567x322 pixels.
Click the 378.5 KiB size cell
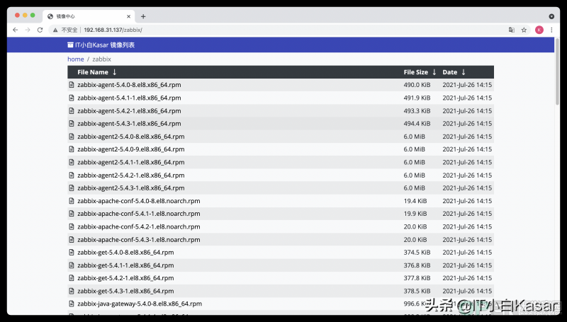pyautogui.click(x=417, y=291)
